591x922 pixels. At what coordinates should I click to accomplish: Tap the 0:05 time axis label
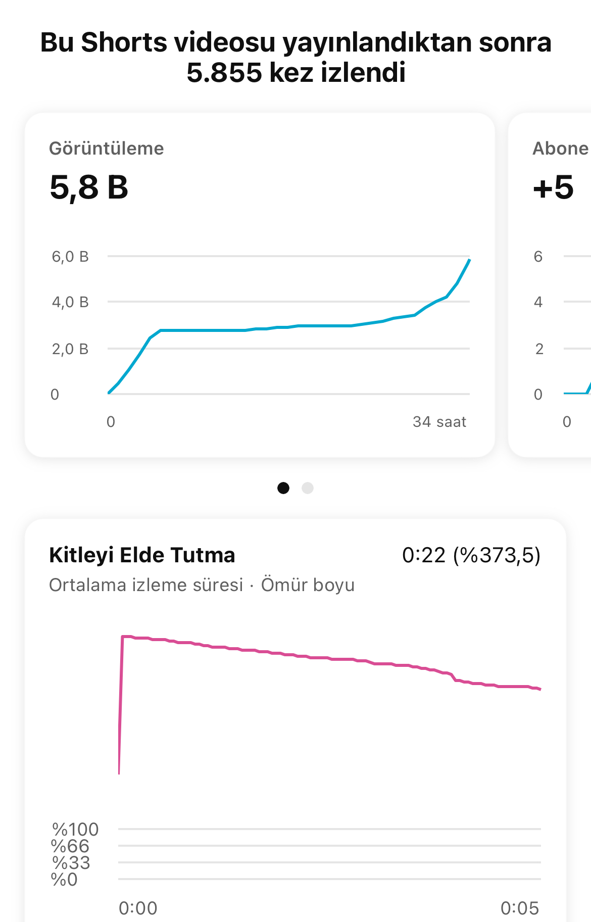click(x=520, y=908)
